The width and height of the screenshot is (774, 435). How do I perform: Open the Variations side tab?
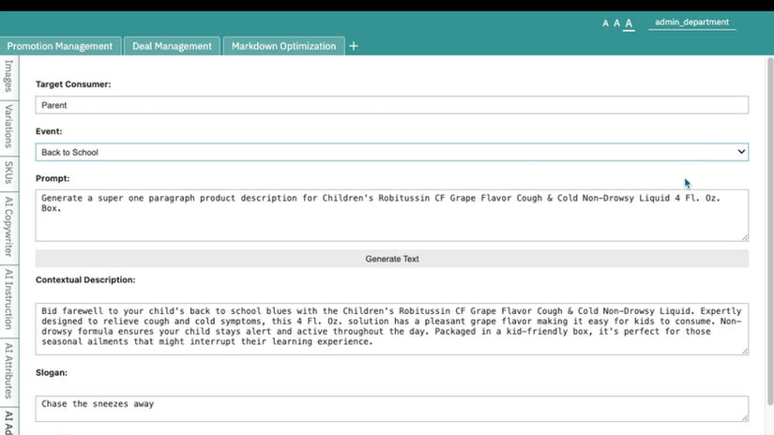click(8, 127)
